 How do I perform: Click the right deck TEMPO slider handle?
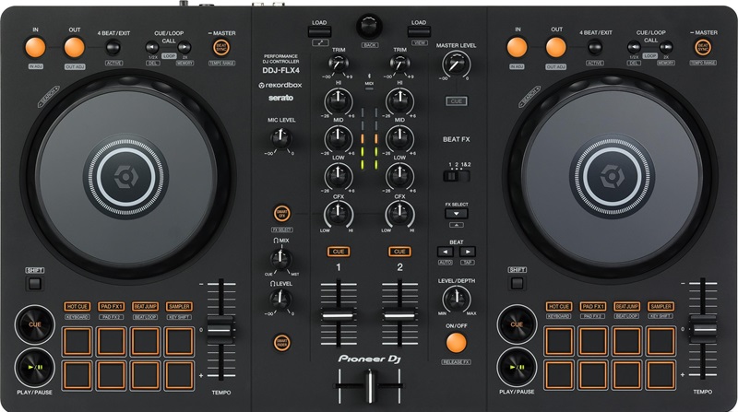703,328
